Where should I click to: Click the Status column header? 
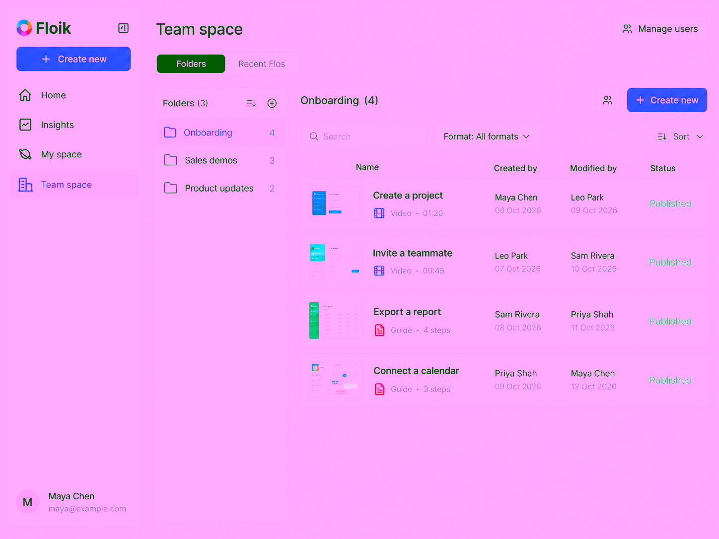663,168
